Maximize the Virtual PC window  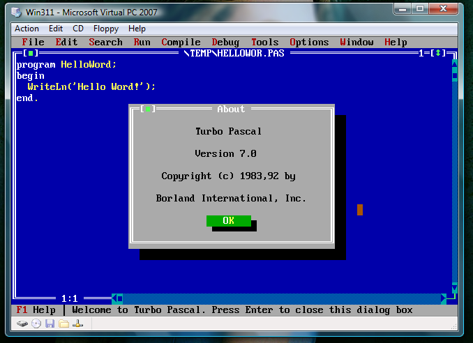419,9
